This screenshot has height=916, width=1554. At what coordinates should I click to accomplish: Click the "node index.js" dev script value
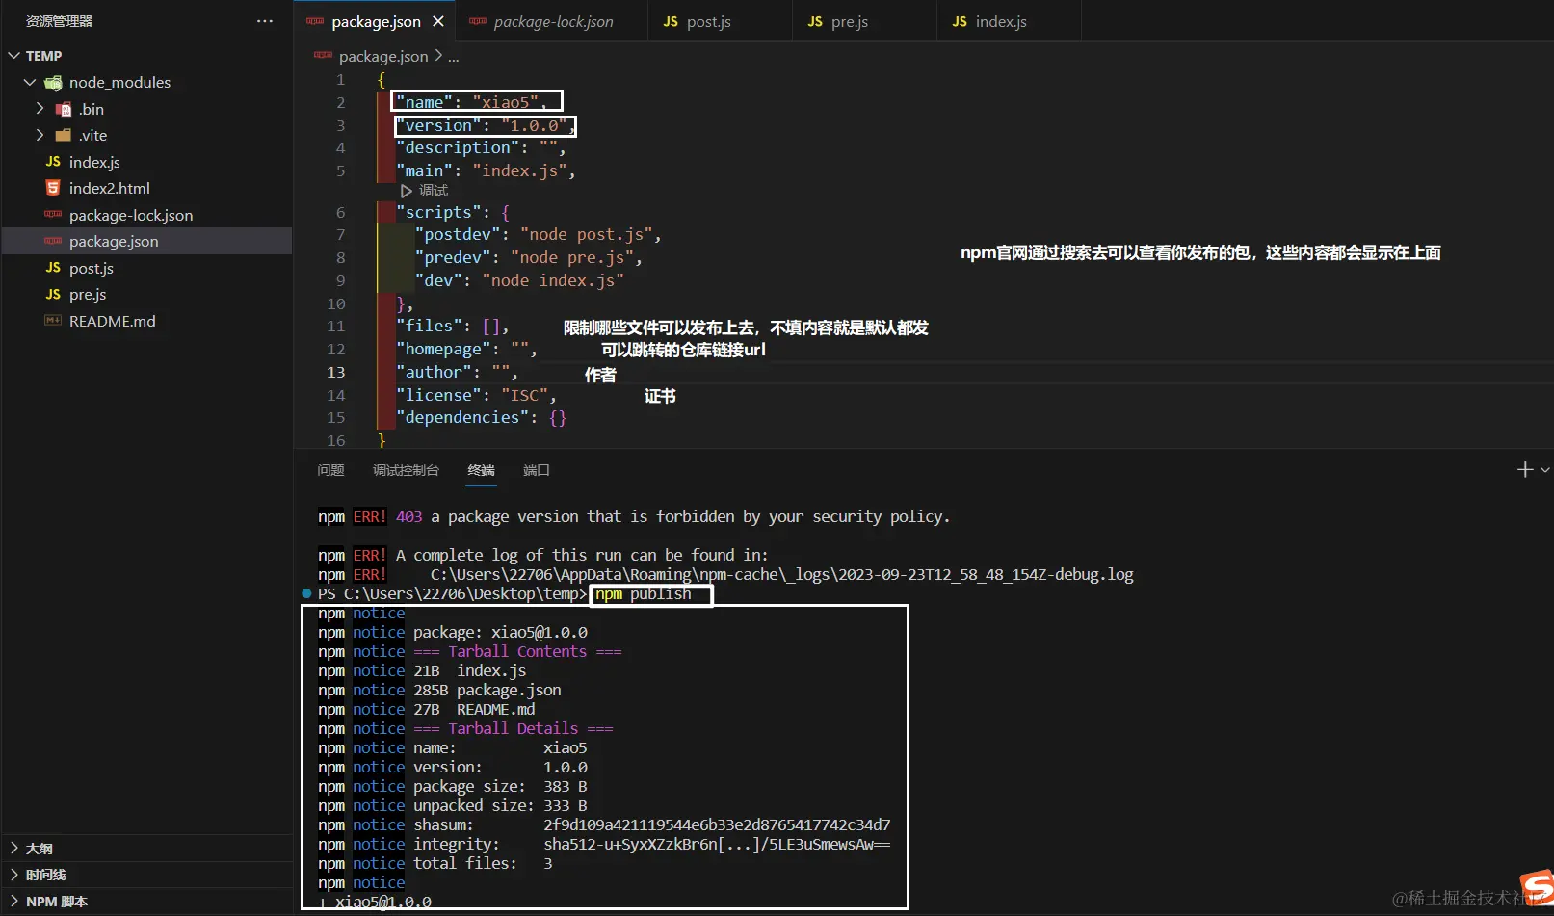click(x=553, y=280)
